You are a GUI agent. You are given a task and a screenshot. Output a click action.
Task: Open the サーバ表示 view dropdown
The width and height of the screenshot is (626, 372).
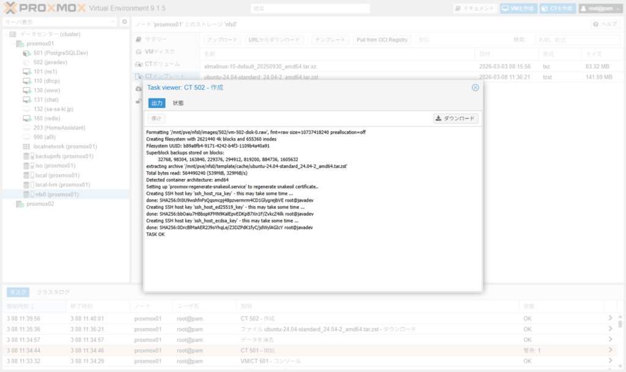pos(112,22)
